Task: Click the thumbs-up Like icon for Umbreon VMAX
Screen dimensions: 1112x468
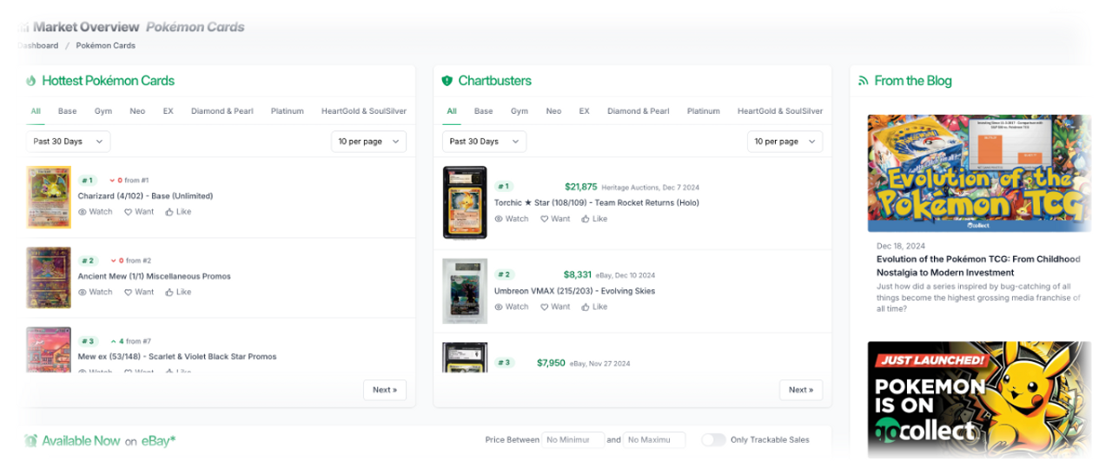Action: click(586, 307)
